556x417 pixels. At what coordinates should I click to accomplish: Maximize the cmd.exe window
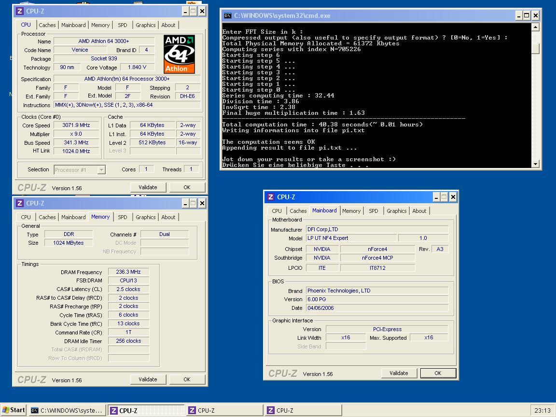[527, 15]
